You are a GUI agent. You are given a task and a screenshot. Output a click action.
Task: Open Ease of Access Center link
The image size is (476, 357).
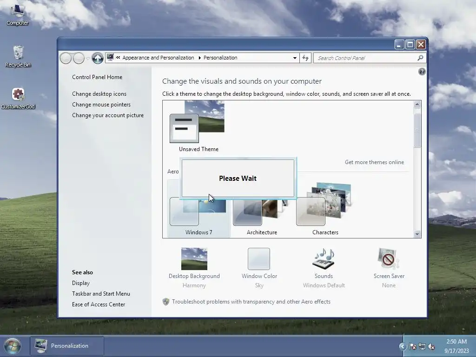[99, 304]
